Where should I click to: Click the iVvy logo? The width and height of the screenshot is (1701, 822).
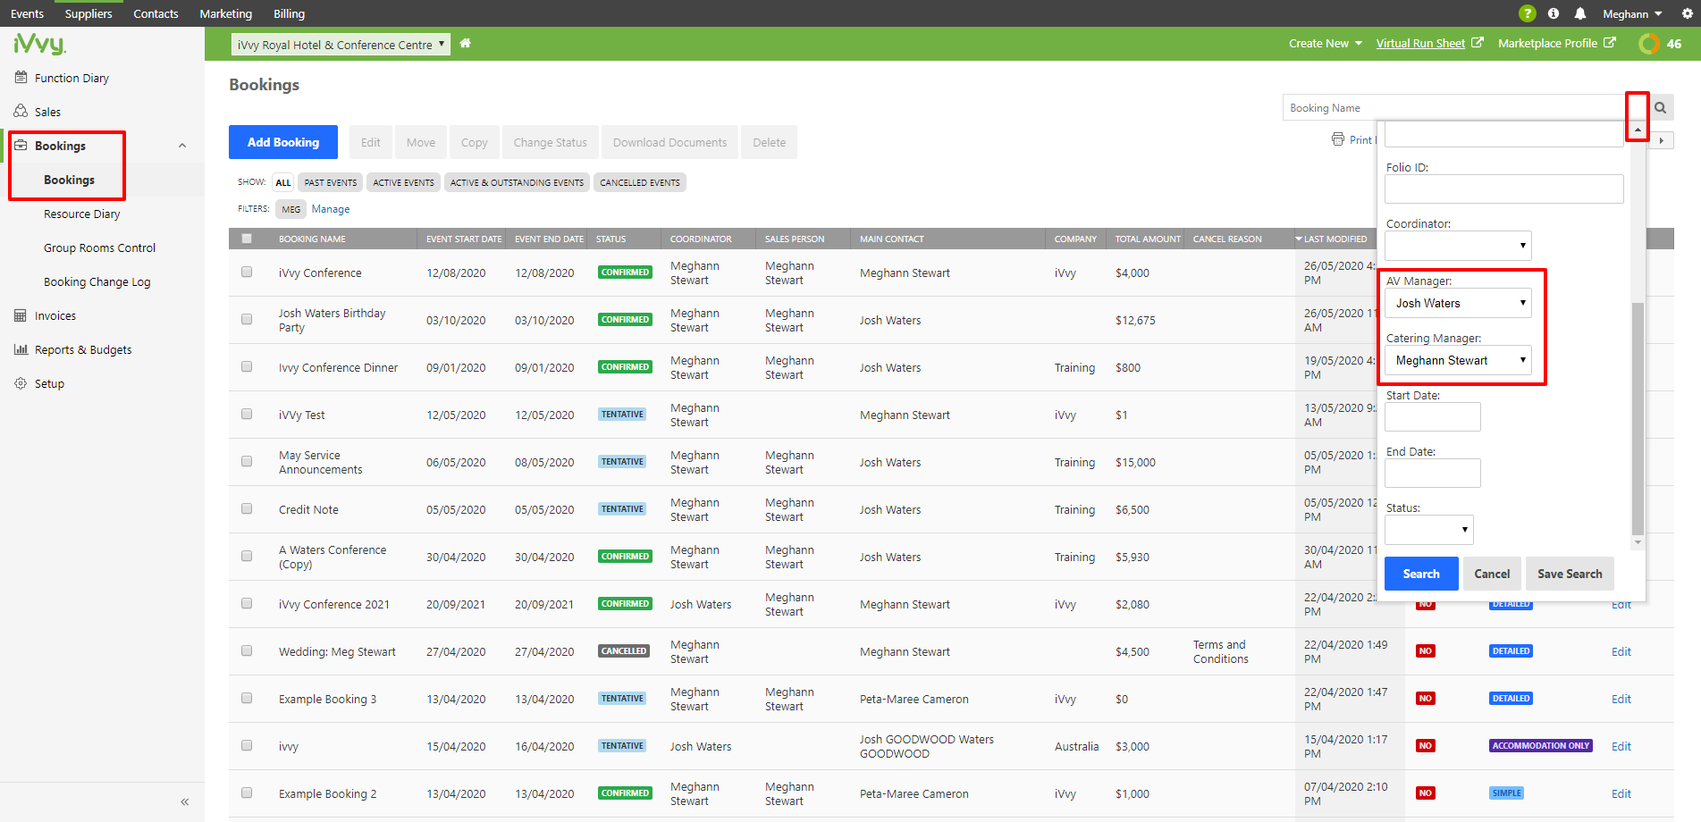coord(40,43)
